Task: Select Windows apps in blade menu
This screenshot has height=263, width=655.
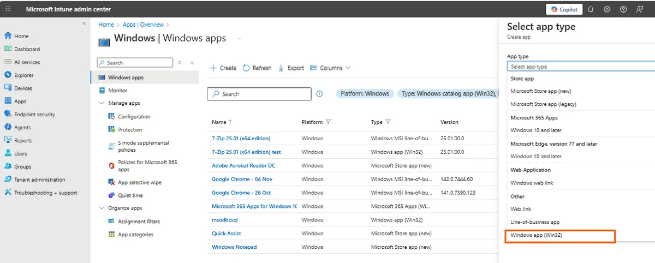Action: click(145, 77)
